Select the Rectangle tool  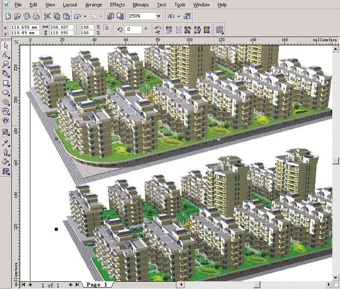[6, 83]
